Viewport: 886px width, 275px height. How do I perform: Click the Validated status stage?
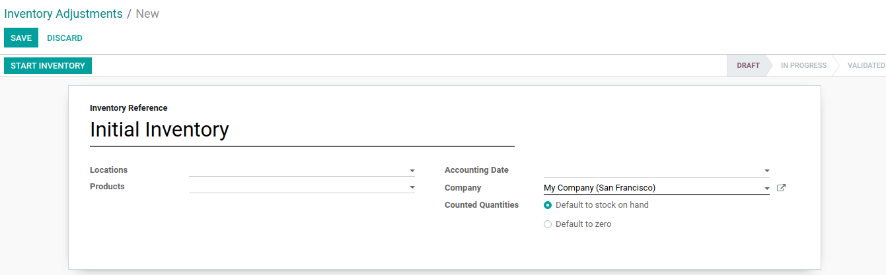pos(866,66)
